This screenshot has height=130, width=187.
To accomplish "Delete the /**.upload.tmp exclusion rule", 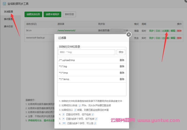I will click(x=122, y=60).
